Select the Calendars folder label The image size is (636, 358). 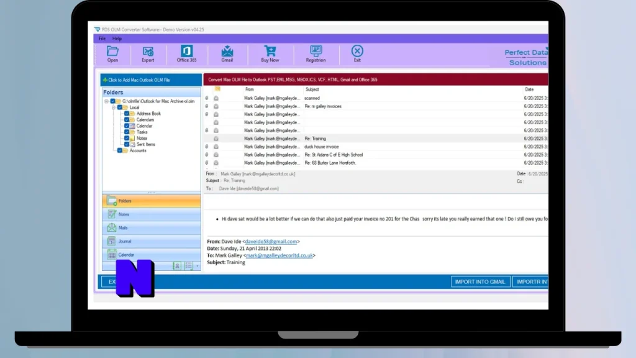tap(145, 120)
